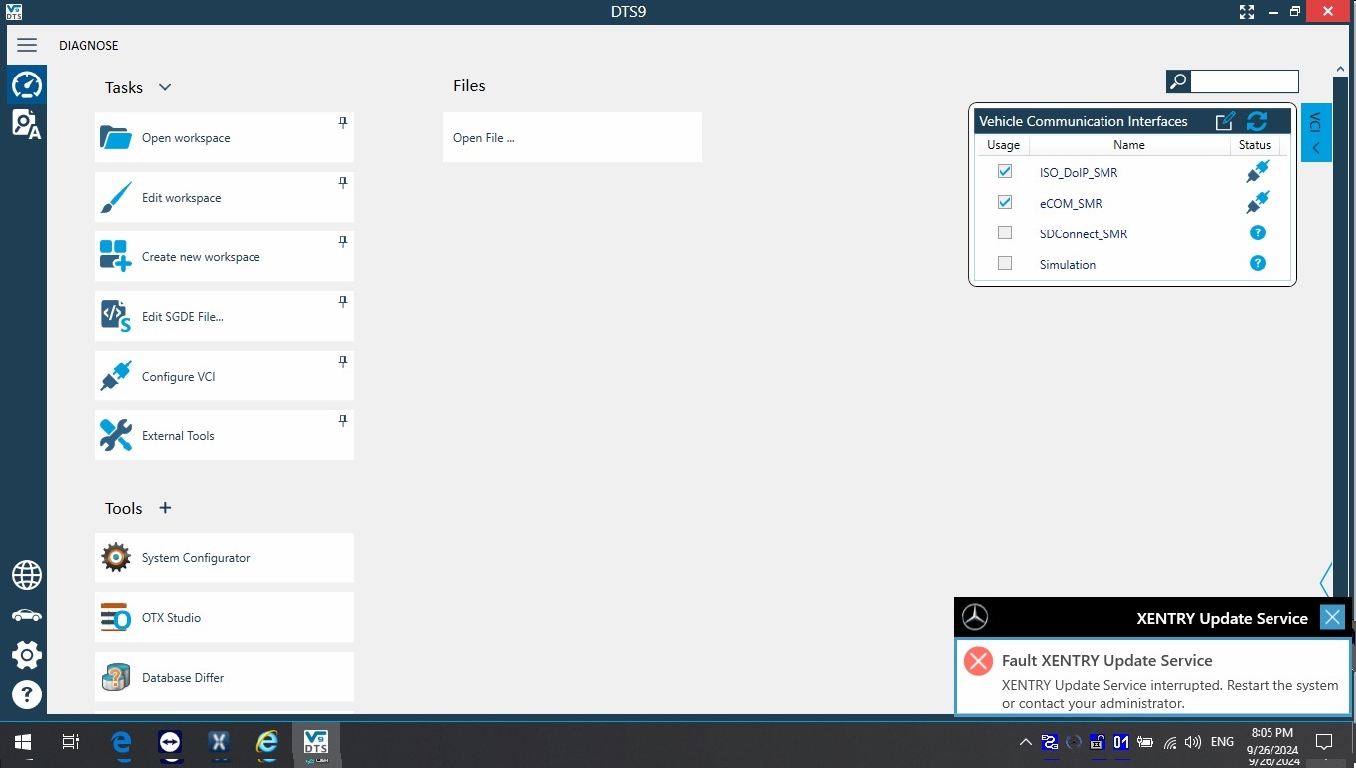
Task: Refresh the Vehicle Communication Interfaces list
Action: pyautogui.click(x=1257, y=121)
